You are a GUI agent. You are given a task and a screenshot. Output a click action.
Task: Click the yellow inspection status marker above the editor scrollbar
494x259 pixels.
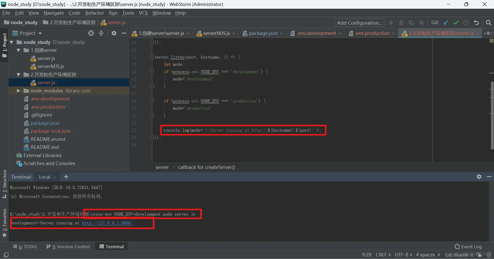click(491, 41)
